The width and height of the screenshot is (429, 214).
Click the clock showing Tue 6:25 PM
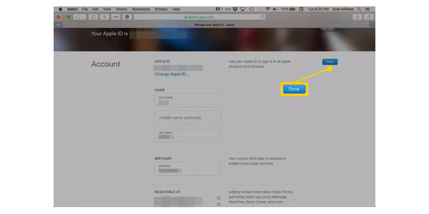coord(318,9)
